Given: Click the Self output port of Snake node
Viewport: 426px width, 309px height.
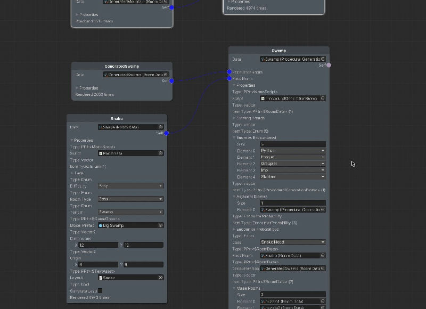Looking at the screenshot, I should pyautogui.click(x=167, y=133).
